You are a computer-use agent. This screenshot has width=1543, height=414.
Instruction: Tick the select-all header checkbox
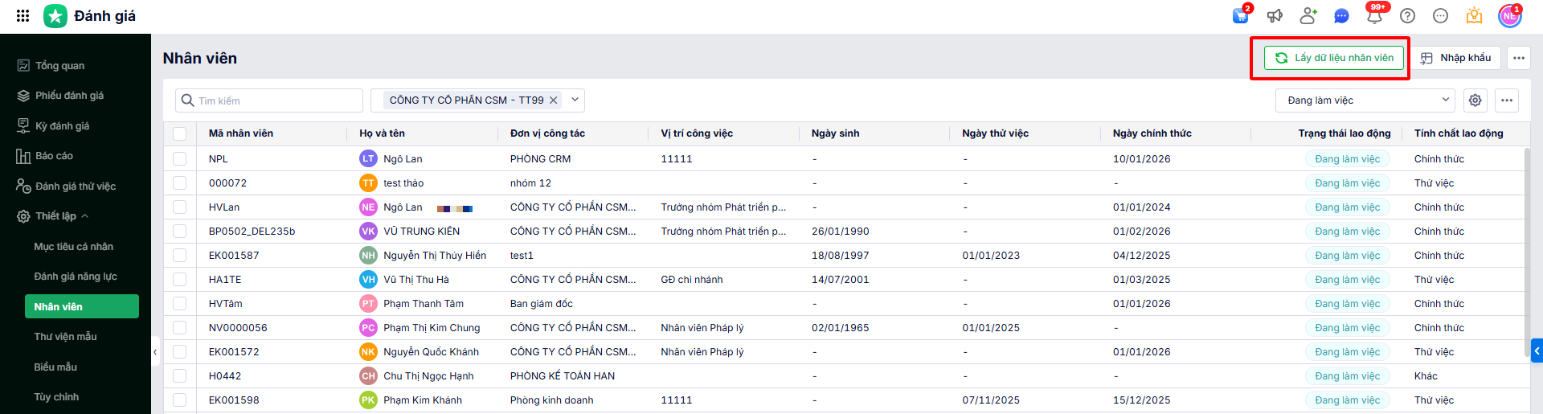pyautogui.click(x=179, y=133)
